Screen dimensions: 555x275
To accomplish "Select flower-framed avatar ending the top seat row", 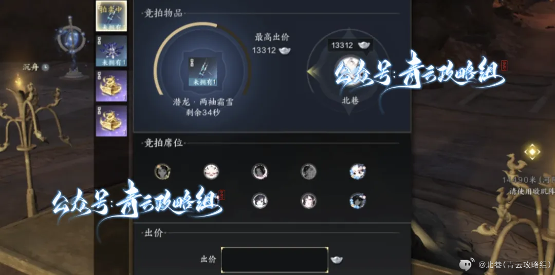I will [358, 171].
